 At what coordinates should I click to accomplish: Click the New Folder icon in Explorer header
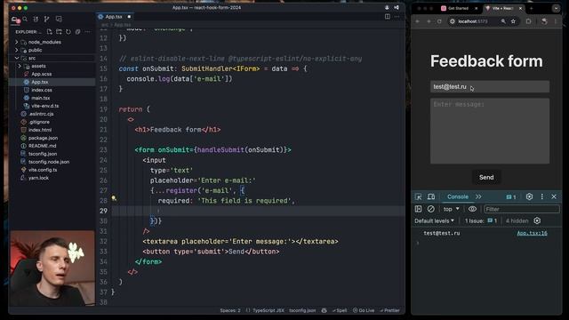59,32
